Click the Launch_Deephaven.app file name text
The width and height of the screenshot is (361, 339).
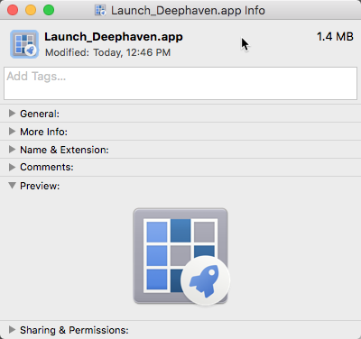[114, 37]
